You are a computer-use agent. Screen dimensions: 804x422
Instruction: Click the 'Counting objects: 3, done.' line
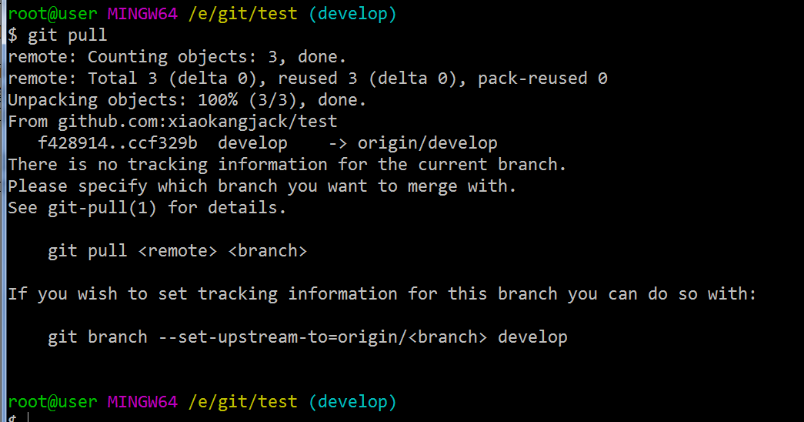[x=217, y=57]
